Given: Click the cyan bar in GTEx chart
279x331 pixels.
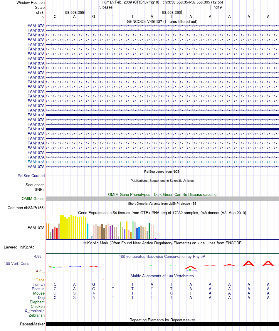Looking at the screenshot, I should 88,231.
